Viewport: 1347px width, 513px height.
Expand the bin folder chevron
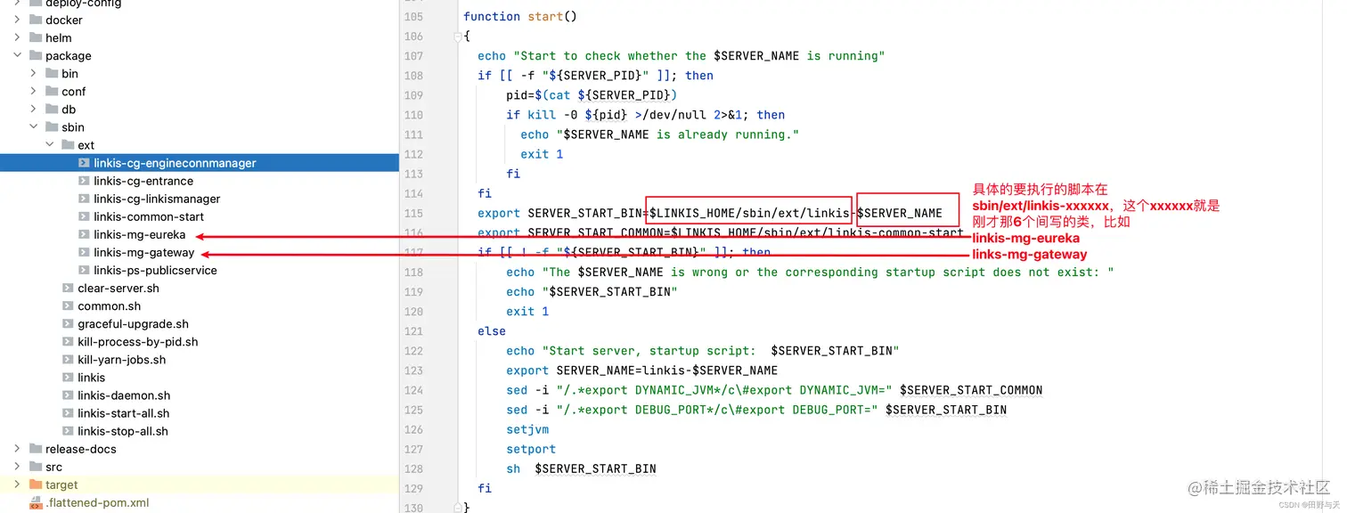(x=34, y=73)
